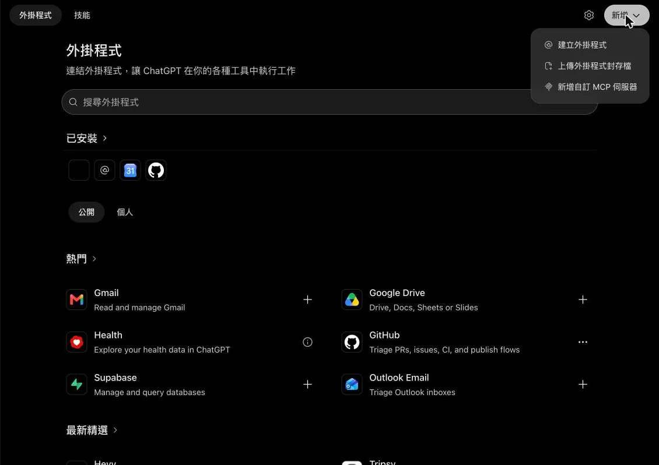
Task: Select 新增自訂 MCP 伺服器 option
Action: [x=590, y=87]
